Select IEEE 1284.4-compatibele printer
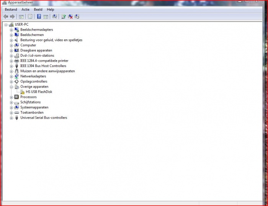 click(44, 60)
